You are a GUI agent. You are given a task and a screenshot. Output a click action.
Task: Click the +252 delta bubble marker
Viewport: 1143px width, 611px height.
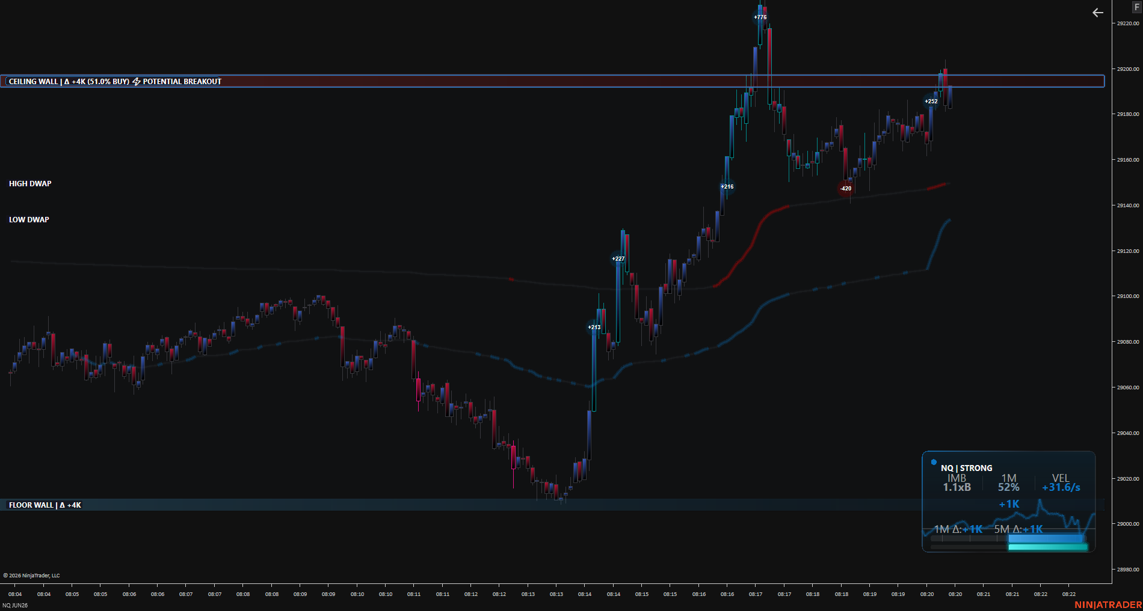coord(931,102)
